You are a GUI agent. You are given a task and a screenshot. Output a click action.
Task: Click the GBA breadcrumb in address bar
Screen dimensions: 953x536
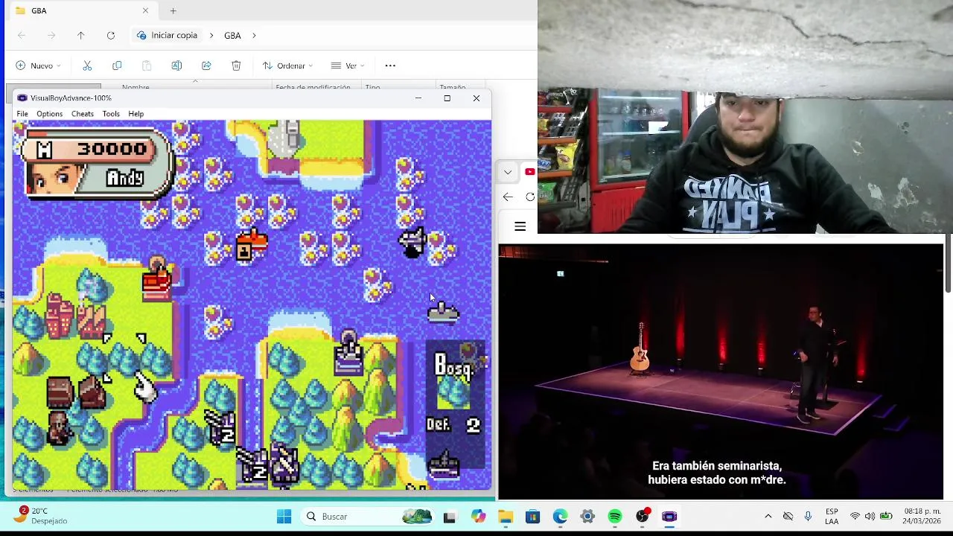pos(232,35)
